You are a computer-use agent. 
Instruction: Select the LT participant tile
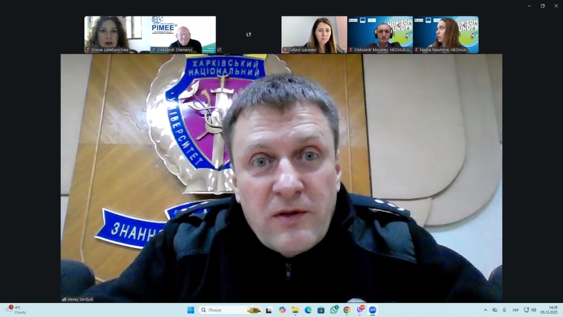[x=249, y=34]
